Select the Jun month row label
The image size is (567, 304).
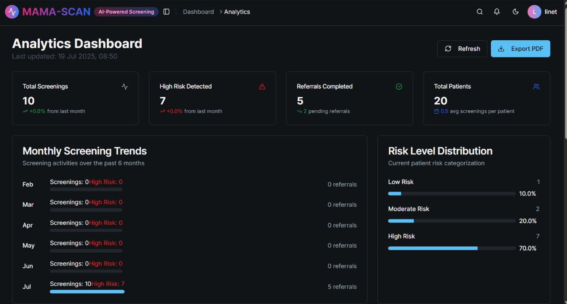28,266
